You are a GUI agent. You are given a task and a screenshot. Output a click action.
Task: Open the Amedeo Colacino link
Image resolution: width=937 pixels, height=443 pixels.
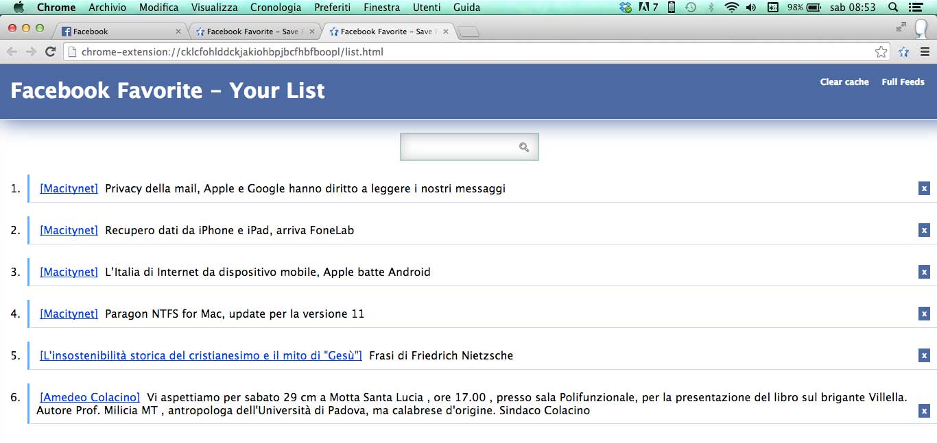[x=90, y=397]
